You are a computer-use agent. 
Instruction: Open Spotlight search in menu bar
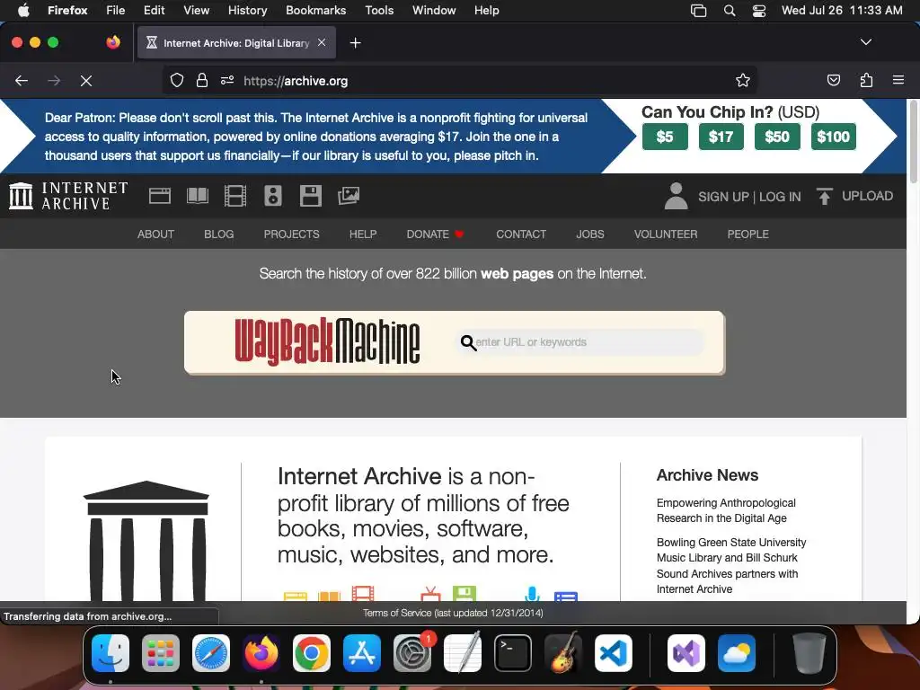coord(730,11)
